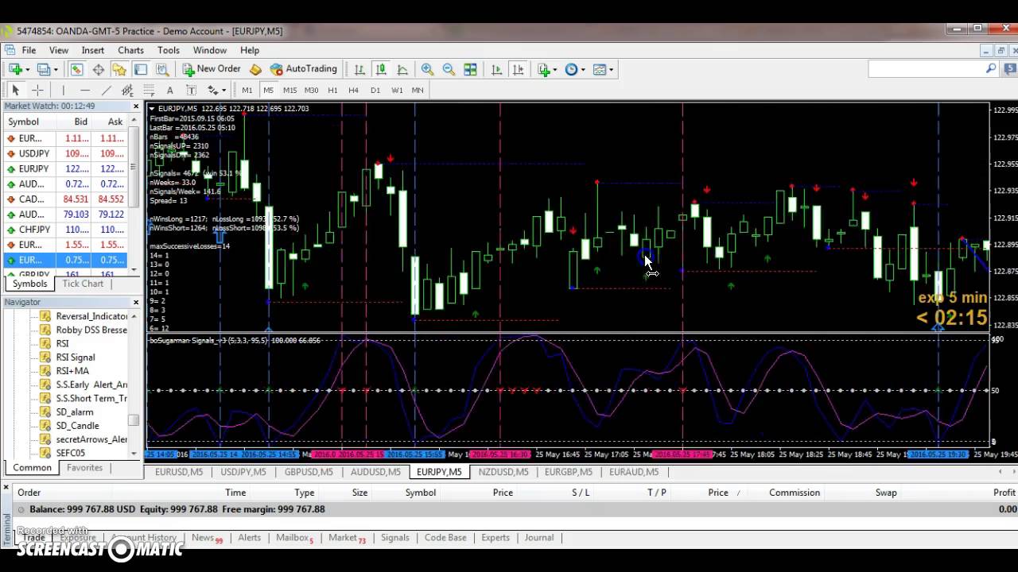Viewport: 1018px width, 572px height.
Task: Open the Insert menu
Action: tap(92, 50)
